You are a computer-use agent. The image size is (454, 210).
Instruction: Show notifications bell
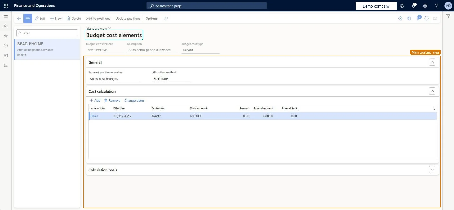click(414, 6)
